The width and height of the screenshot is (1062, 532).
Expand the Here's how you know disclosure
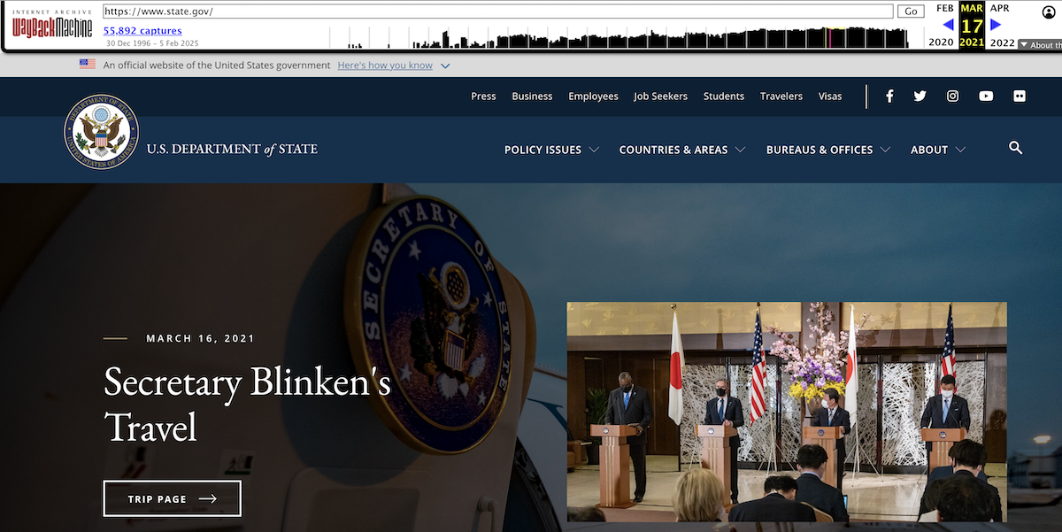click(x=385, y=65)
